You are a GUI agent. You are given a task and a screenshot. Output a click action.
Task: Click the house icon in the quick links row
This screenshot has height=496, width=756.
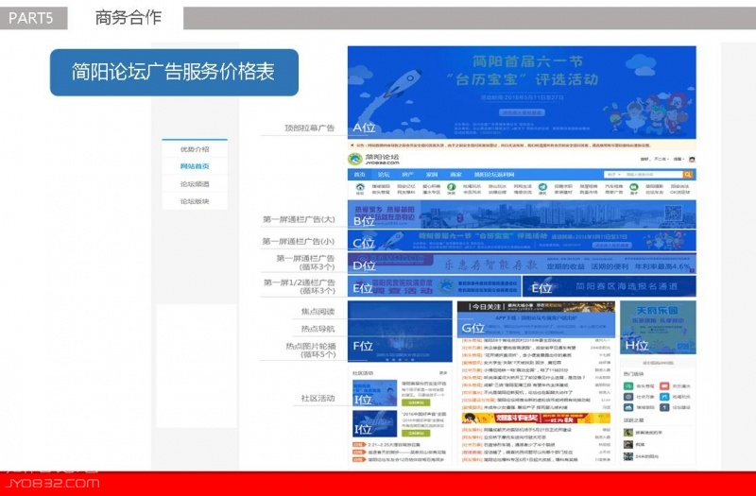tap(360, 186)
